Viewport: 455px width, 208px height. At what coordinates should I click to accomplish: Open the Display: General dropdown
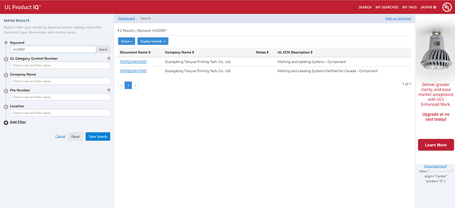click(x=153, y=41)
